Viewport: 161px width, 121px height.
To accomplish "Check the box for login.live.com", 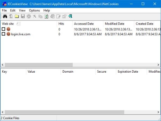I will [x=3, y=34].
